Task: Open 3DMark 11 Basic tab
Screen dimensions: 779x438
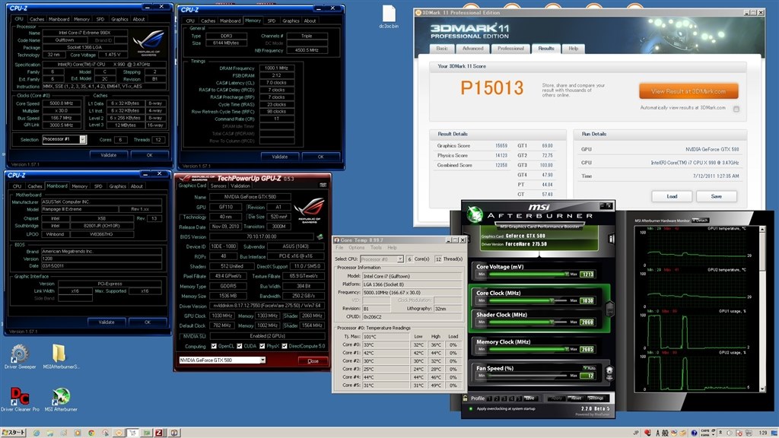Action: tap(442, 49)
